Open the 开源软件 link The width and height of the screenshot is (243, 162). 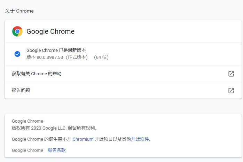[140, 139]
